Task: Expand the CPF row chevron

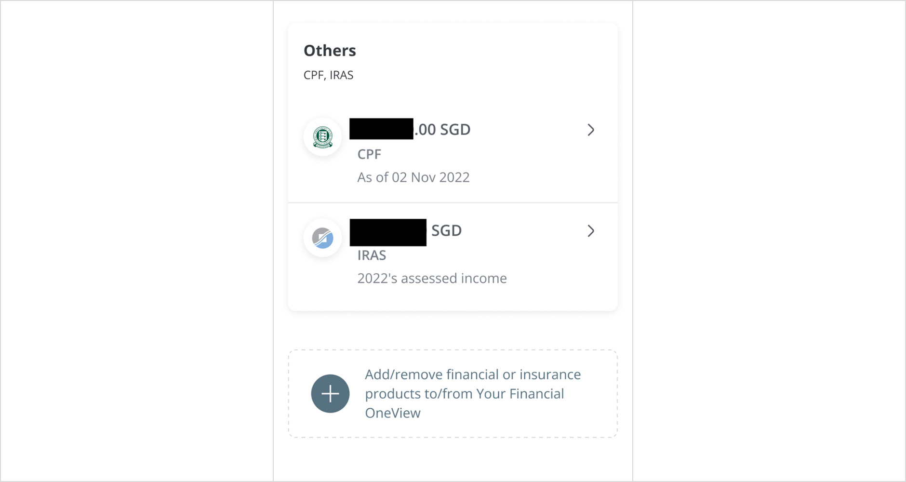Action: 591,130
